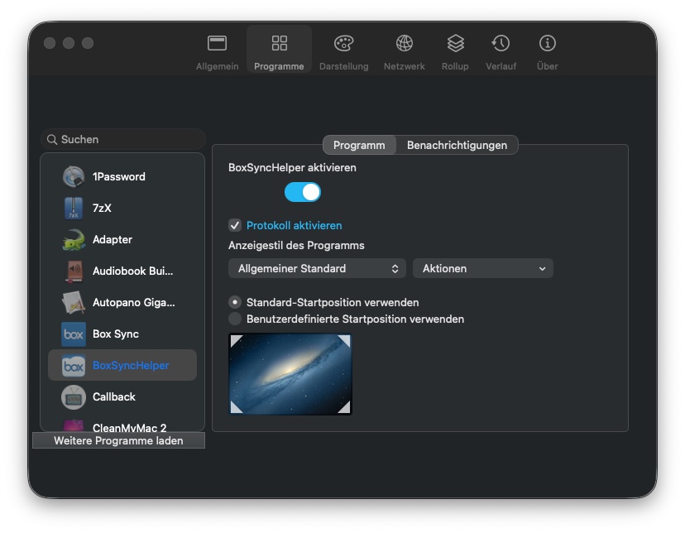685x533 pixels.
Task: Click the Autopano Giga icon
Action: point(74,302)
